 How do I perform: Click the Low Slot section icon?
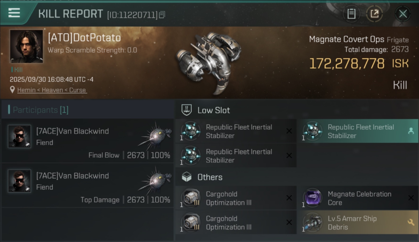[187, 110]
